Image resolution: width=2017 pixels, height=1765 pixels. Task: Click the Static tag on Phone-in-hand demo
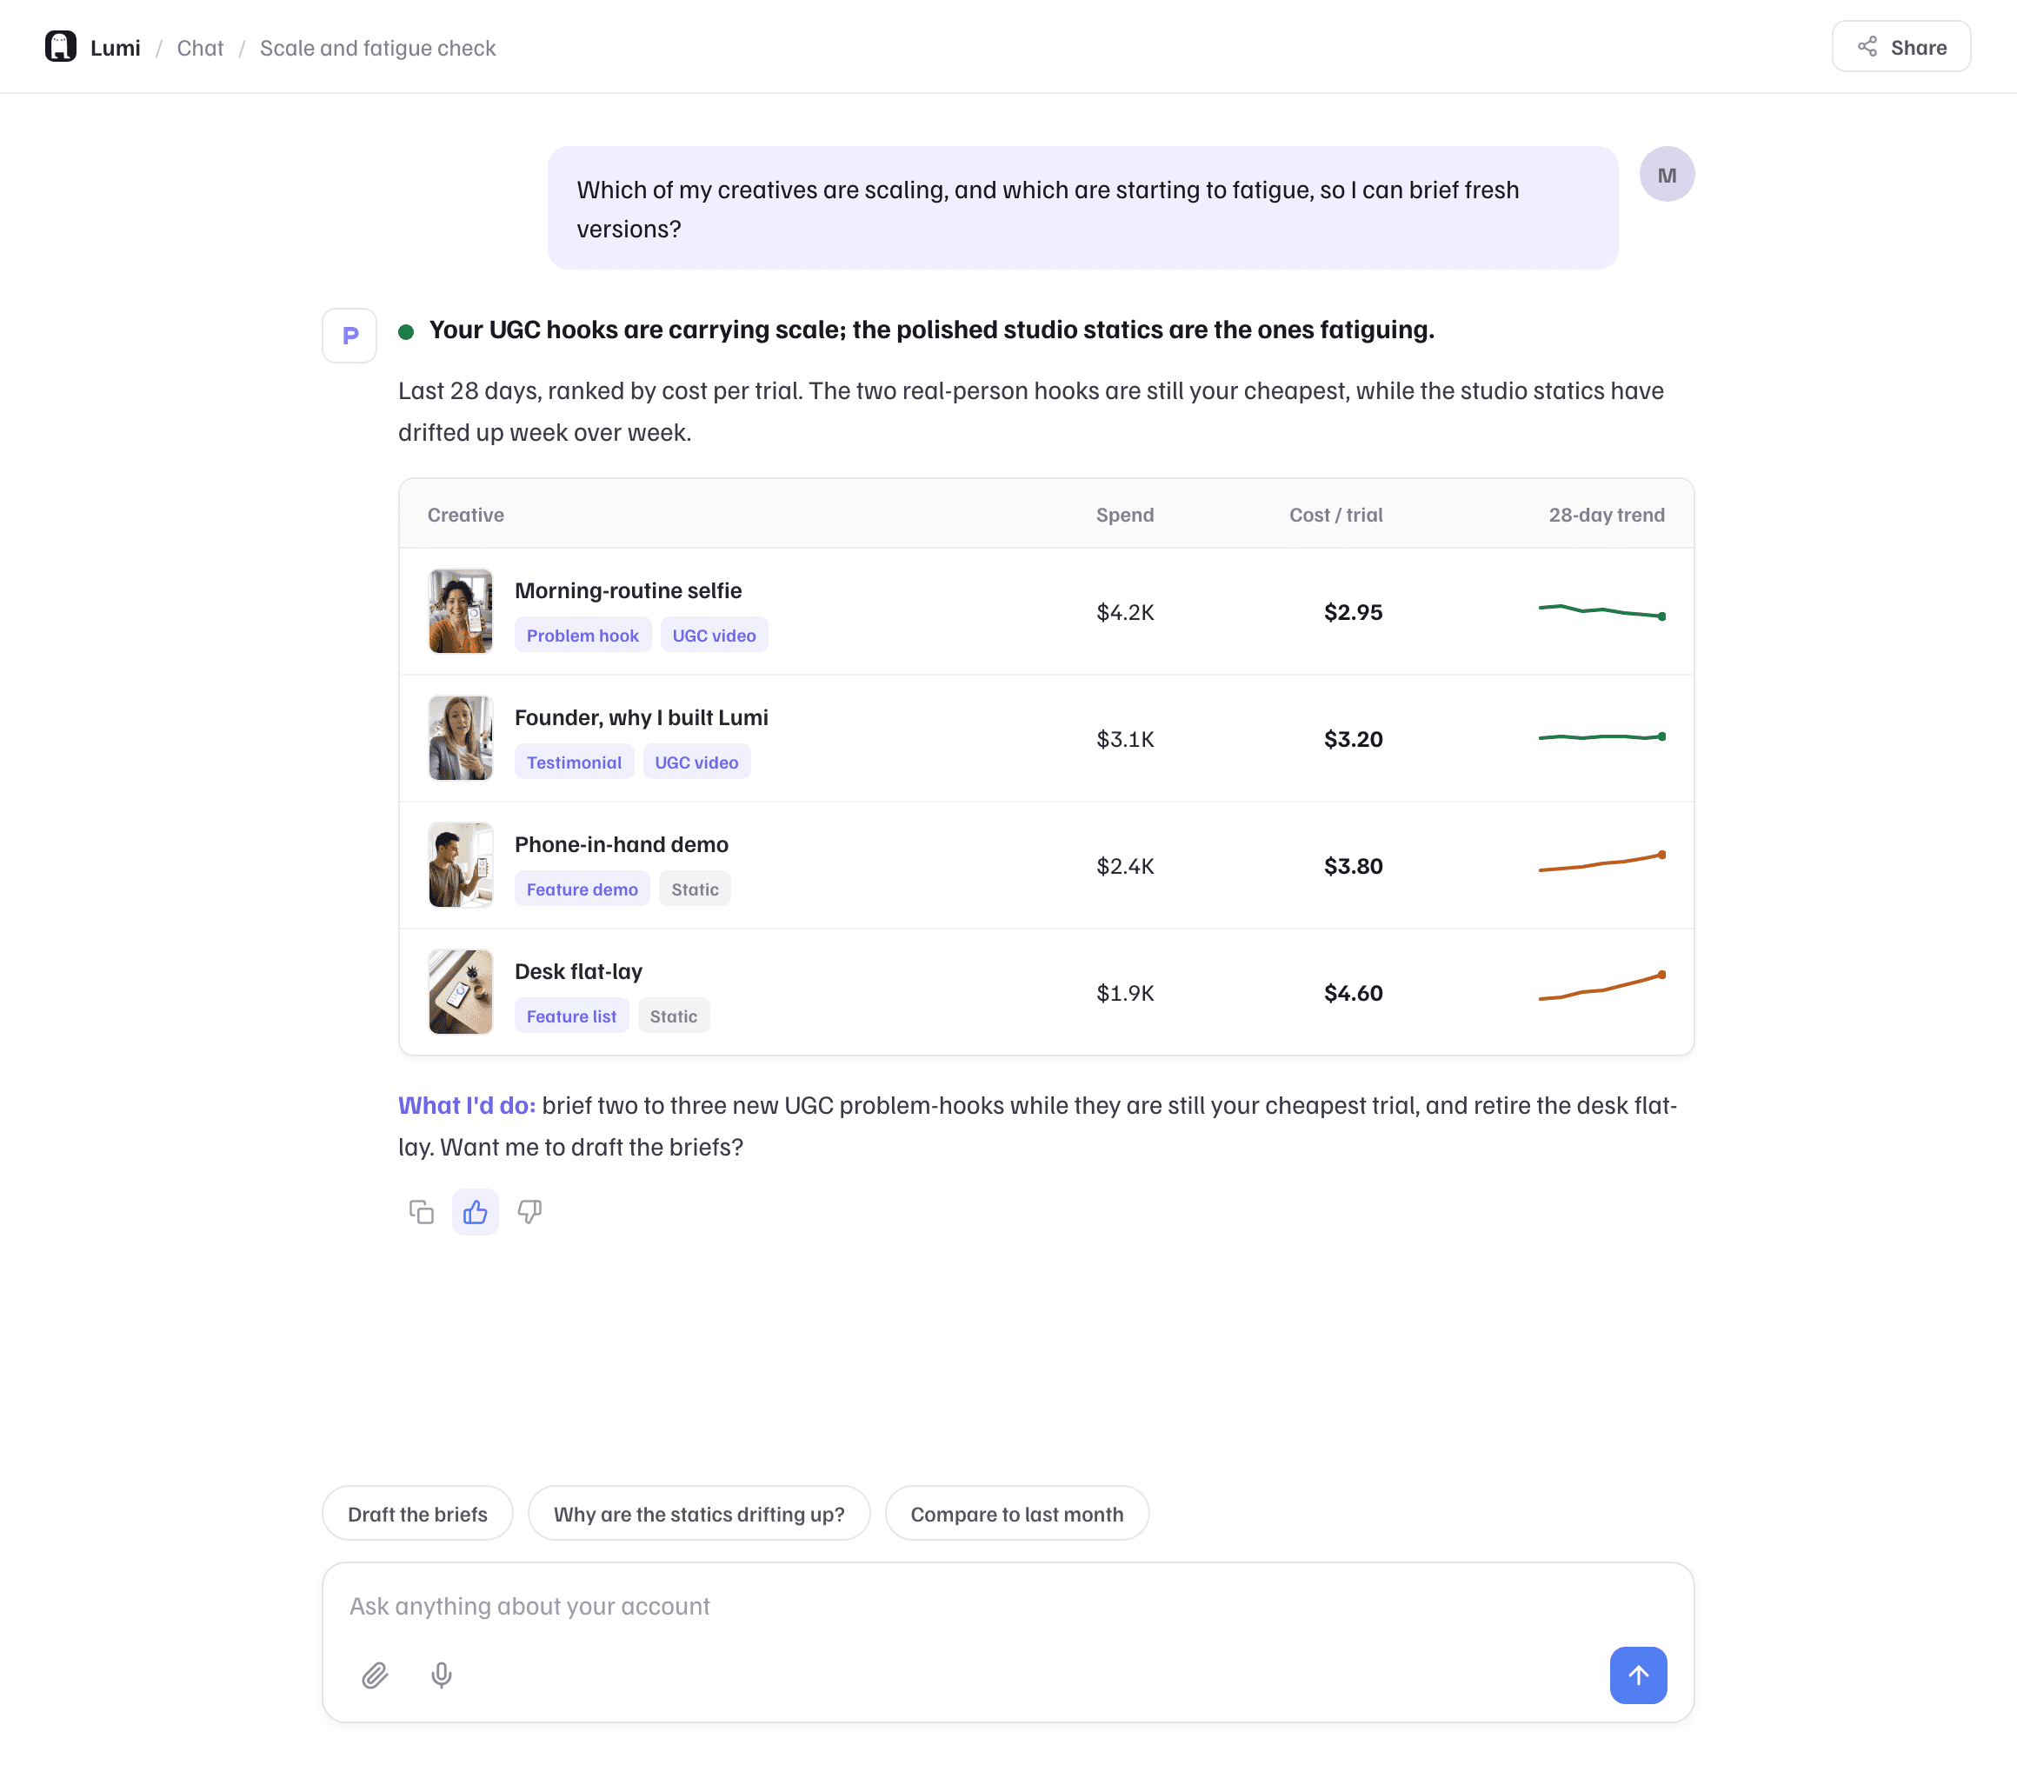click(x=696, y=889)
